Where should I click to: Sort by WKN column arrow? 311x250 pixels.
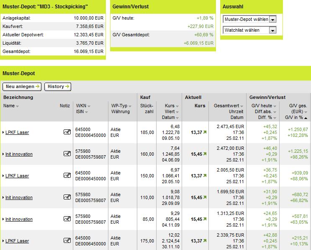[x=89, y=106]
